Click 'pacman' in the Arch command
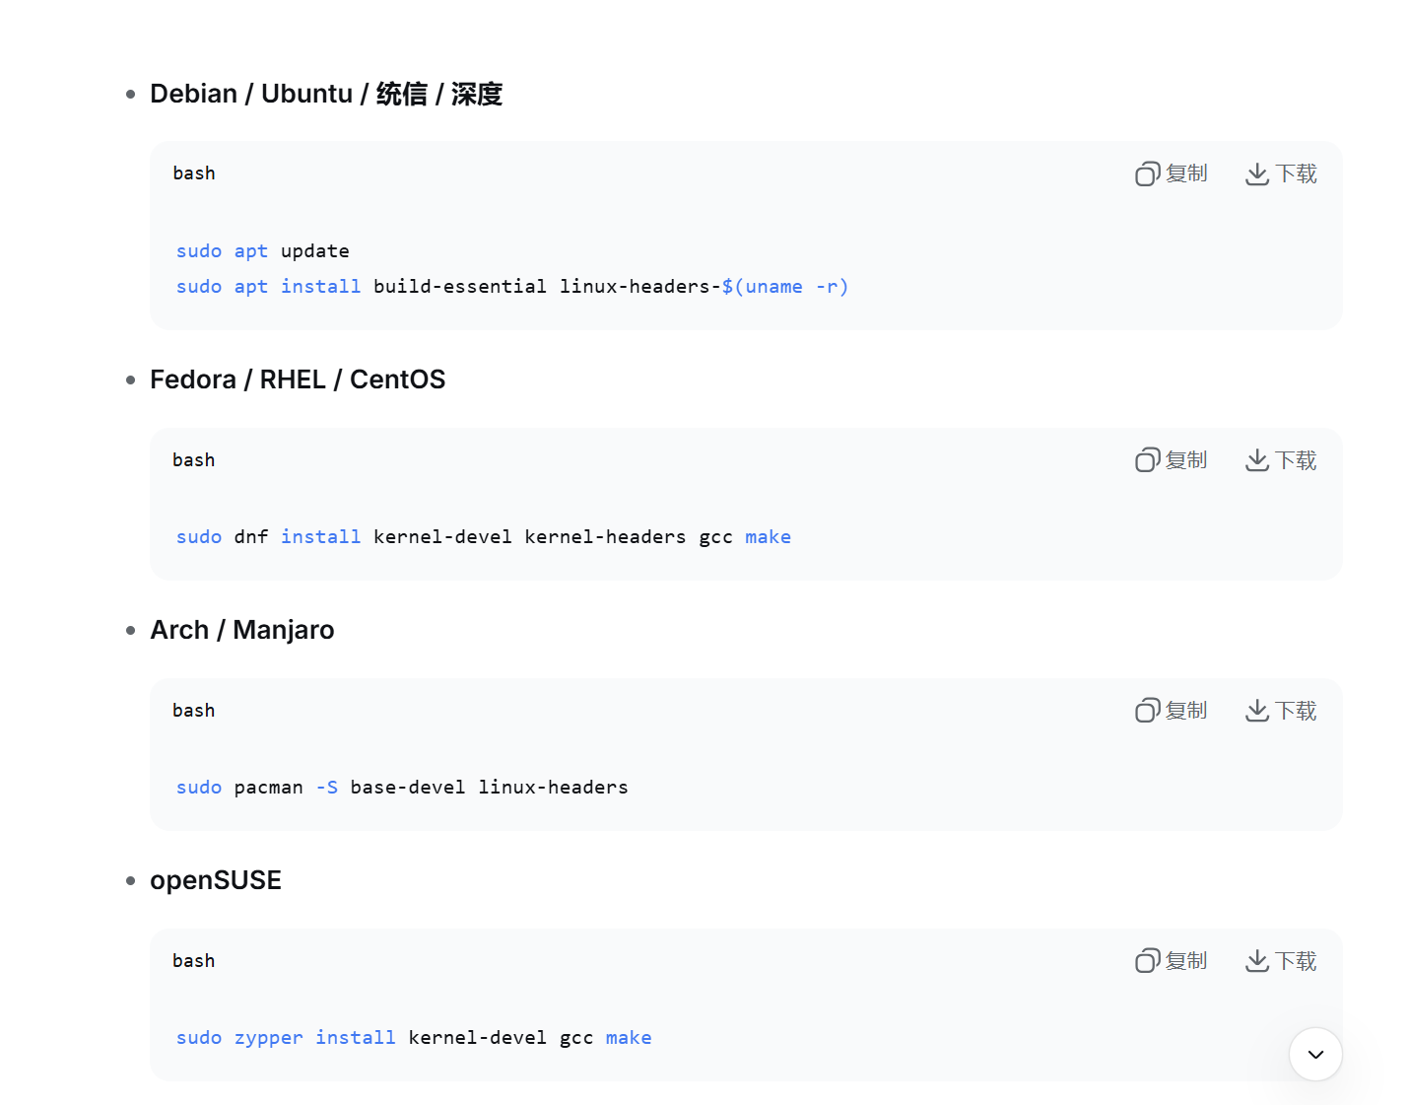The height and width of the screenshot is (1105, 1410). [x=269, y=788]
